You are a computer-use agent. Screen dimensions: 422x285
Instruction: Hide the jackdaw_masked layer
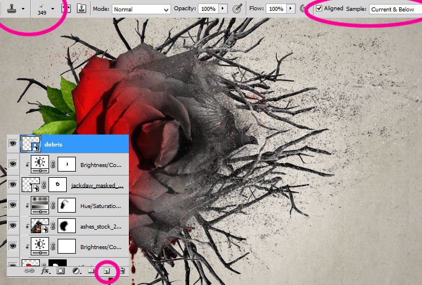(13, 184)
